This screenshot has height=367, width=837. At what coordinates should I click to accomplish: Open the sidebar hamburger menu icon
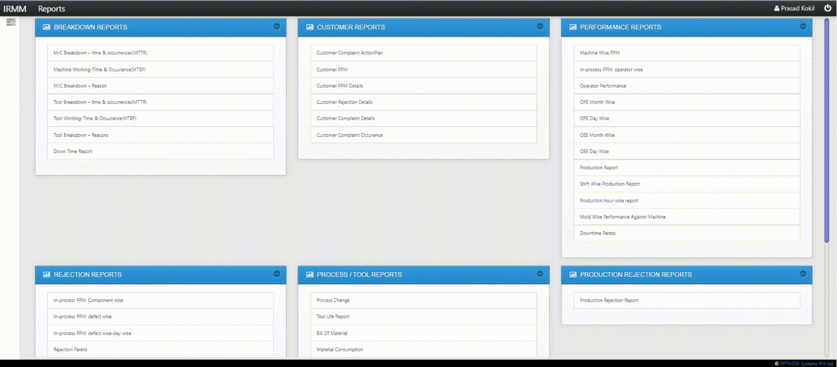pos(11,22)
